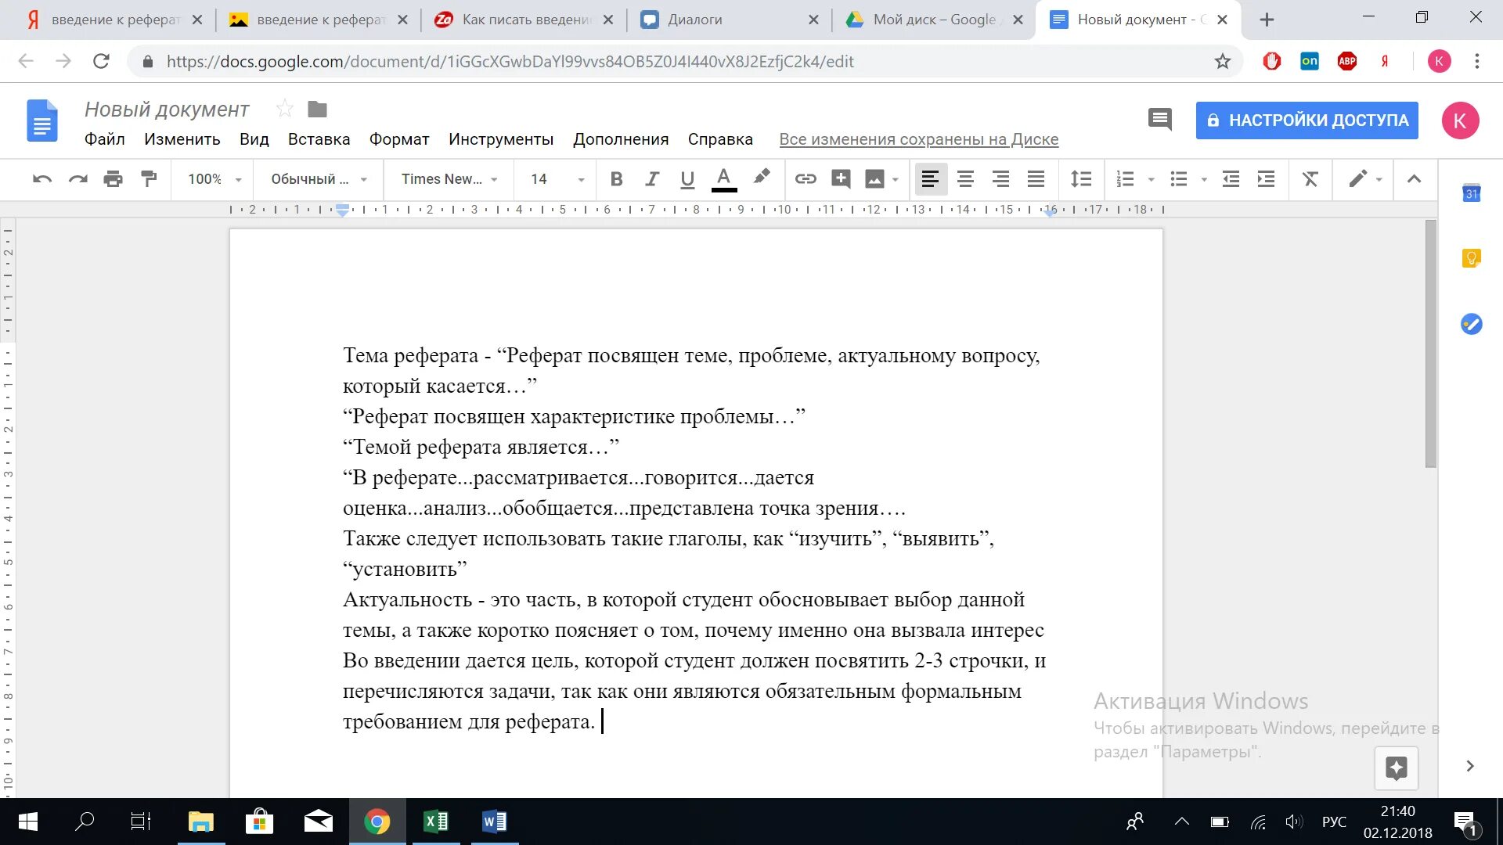The image size is (1503, 845).
Task: Toggle italic formatting
Action: click(x=651, y=179)
